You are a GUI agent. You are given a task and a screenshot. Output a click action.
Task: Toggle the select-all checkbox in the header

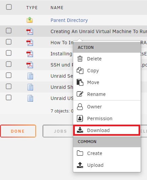coord(9,7)
